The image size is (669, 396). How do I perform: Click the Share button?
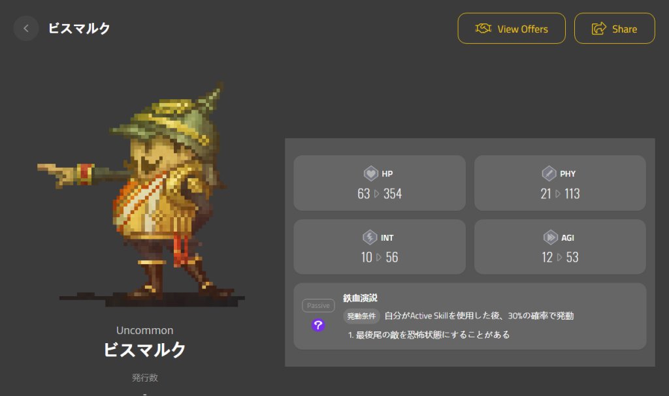(614, 29)
